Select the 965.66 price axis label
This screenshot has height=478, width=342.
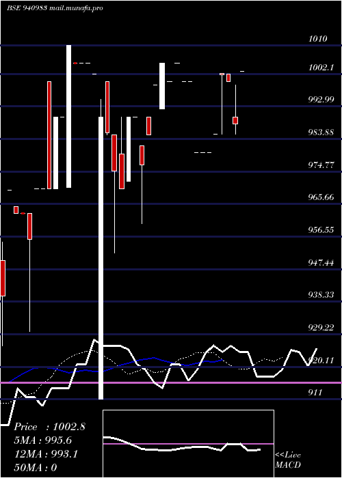(x=321, y=197)
